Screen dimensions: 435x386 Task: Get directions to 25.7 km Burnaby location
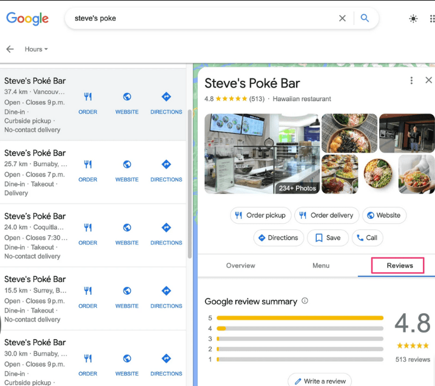coord(166,171)
